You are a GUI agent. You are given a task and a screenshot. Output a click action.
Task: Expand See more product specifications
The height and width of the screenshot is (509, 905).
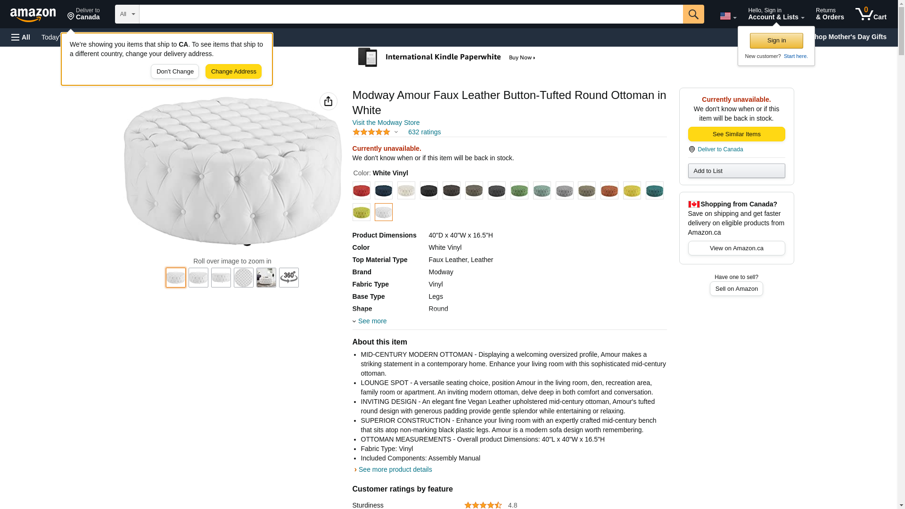pos(372,321)
